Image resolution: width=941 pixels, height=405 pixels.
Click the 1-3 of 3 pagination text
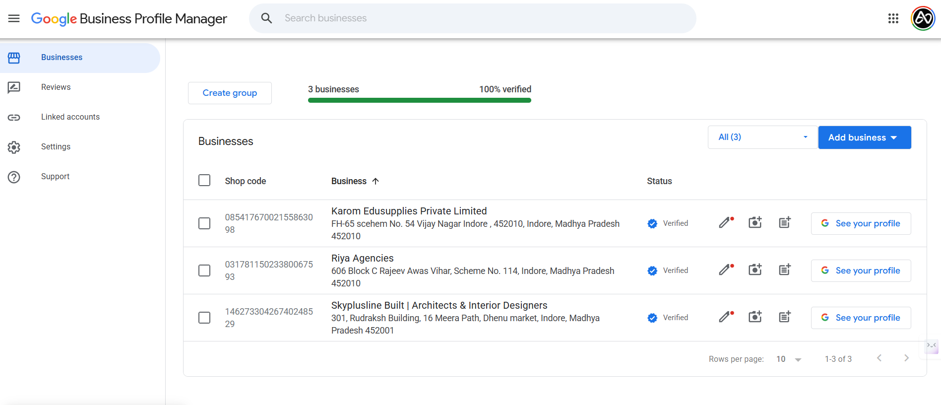pos(838,359)
